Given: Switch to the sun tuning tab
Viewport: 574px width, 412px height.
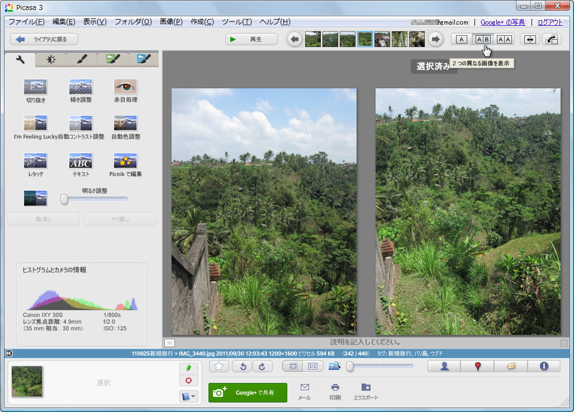Looking at the screenshot, I should [51, 60].
